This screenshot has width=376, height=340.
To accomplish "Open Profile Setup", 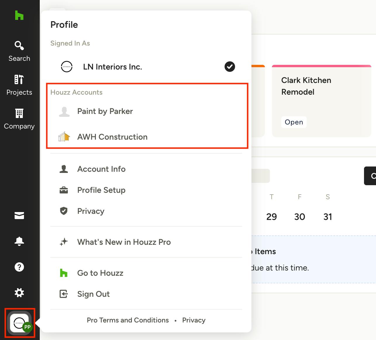I will click(101, 190).
